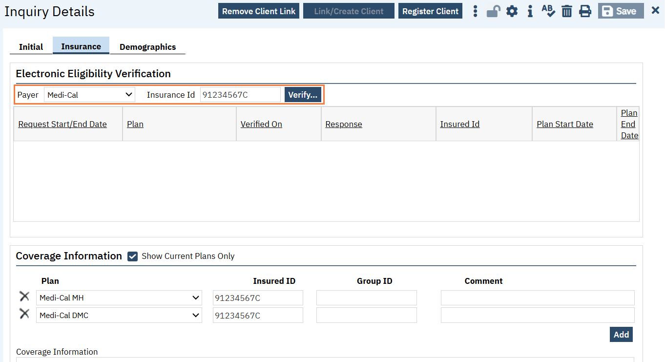
Task: Remove the Medi-Cal MH plan row
Action: click(x=24, y=297)
